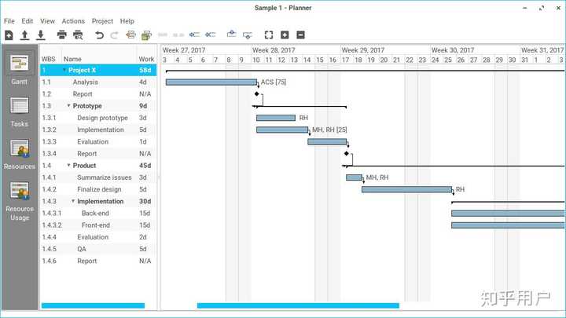Image resolution: width=566 pixels, height=318 pixels.
Task: Click the Analysis Gantt bar labeled ACS
Action: click(x=211, y=82)
